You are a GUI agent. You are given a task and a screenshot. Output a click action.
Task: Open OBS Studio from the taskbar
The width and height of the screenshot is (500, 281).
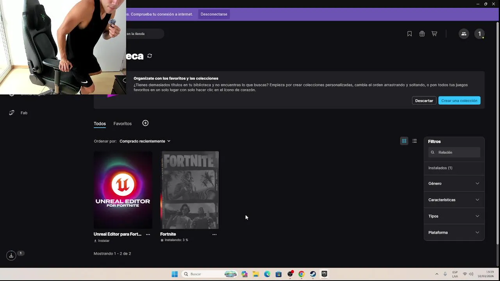point(290,274)
